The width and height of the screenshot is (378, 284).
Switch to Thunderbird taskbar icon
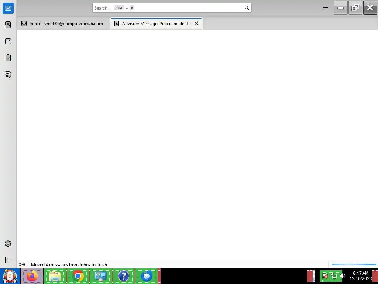[x=146, y=276]
